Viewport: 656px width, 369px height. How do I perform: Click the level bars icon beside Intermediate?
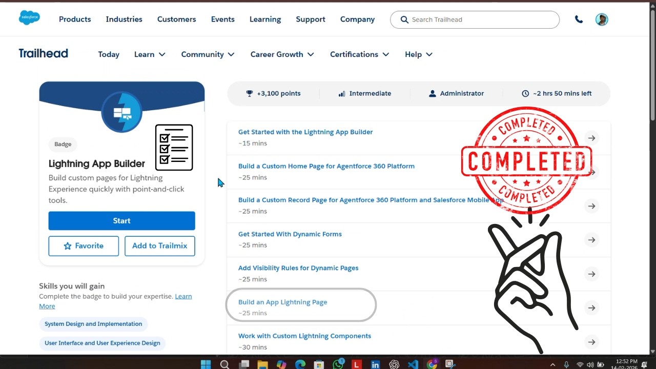[342, 93]
